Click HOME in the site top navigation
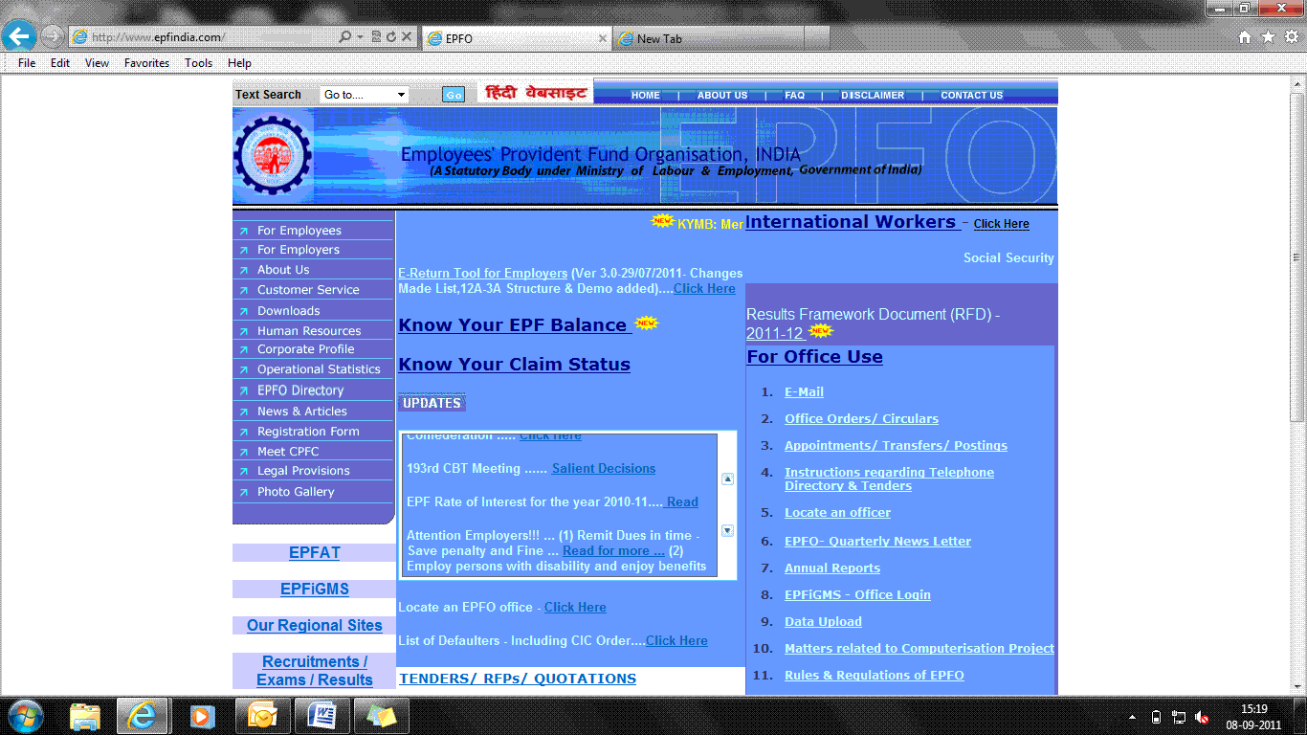The width and height of the screenshot is (1307, 735). pyautogui.click(x=646, y=96)
